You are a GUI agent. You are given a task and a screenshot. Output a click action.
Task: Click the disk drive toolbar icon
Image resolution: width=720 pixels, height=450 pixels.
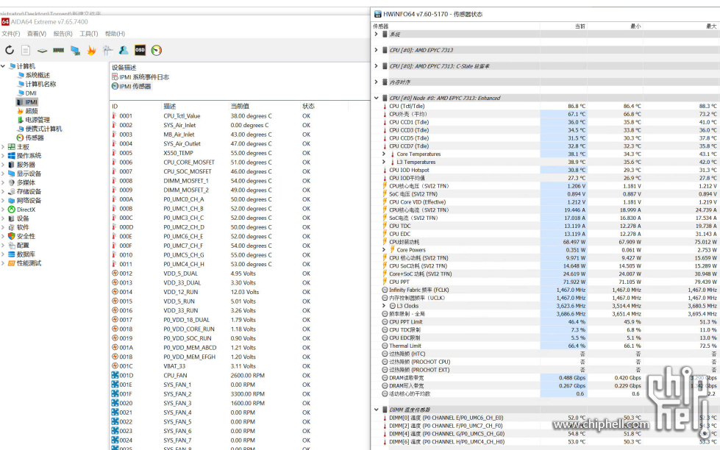click(x=42, y=50)
